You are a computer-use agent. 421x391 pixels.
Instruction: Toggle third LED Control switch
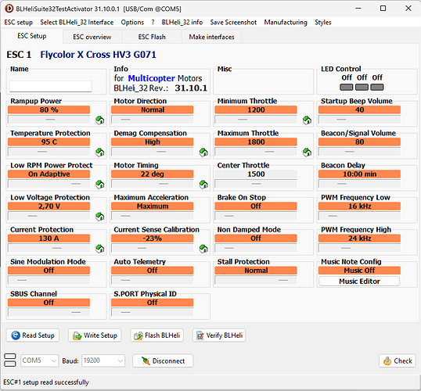(377, 88)
